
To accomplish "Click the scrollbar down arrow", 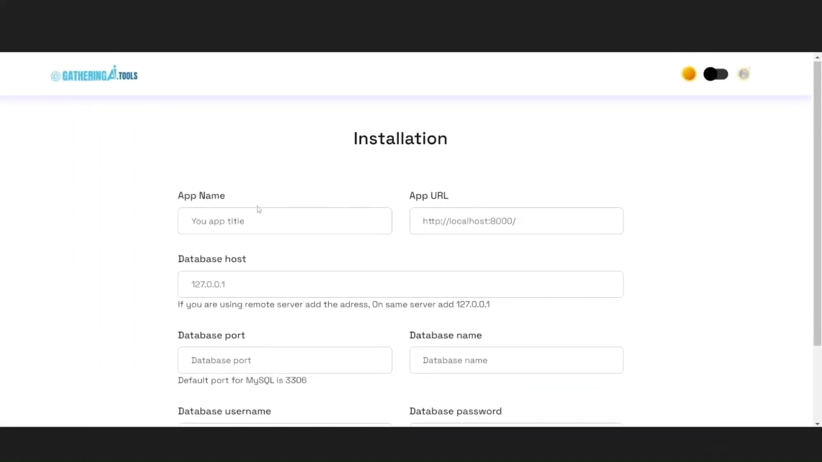I will tap(817, 424).
